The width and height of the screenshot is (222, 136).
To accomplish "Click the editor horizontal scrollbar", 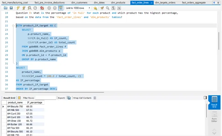I will point(54,92).
